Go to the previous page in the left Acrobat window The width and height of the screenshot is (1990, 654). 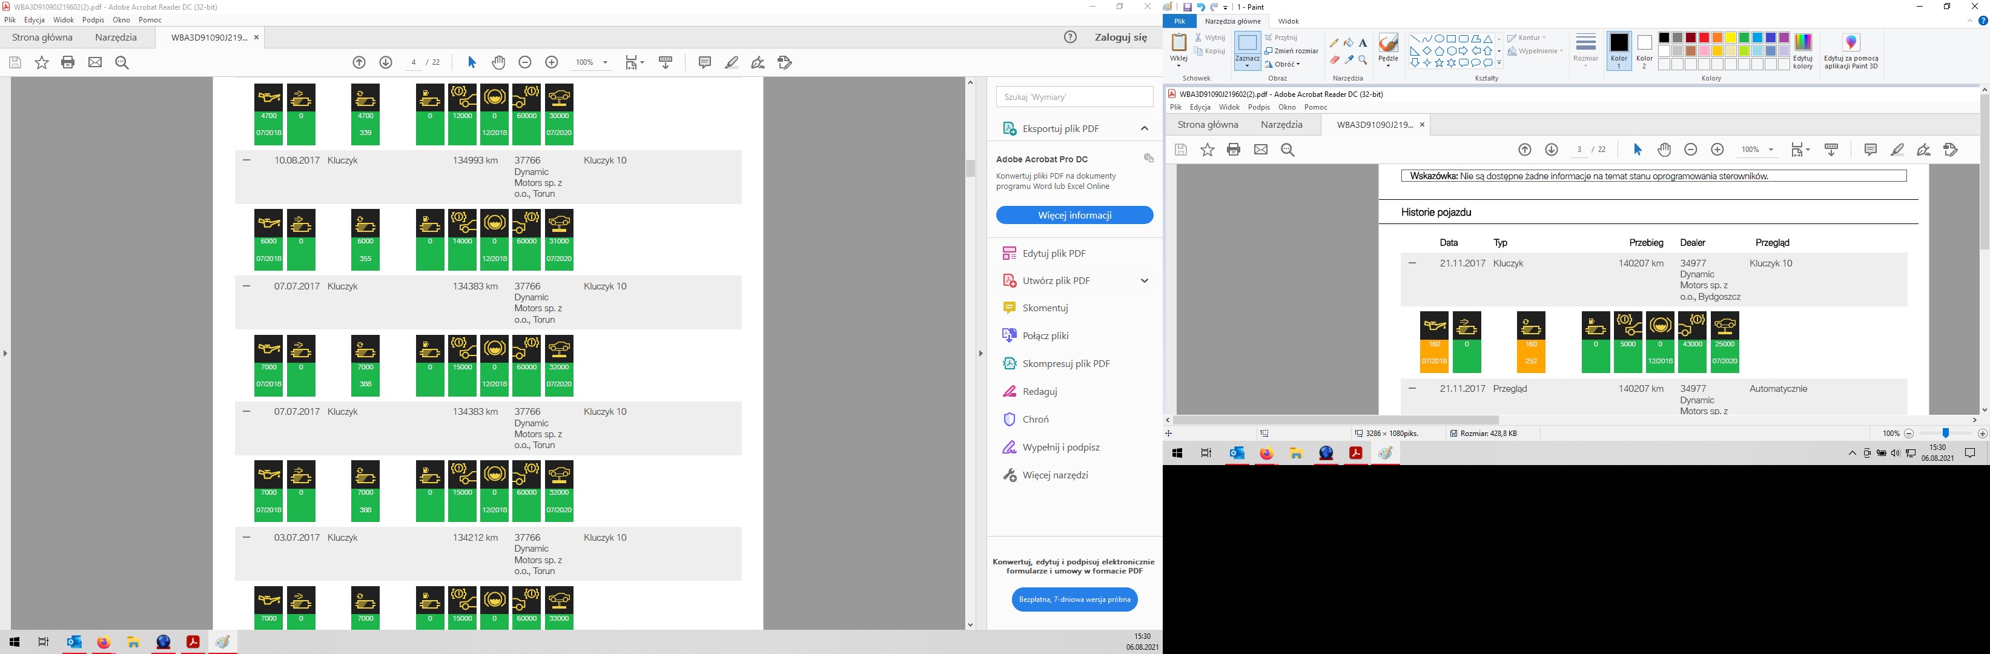359,62
